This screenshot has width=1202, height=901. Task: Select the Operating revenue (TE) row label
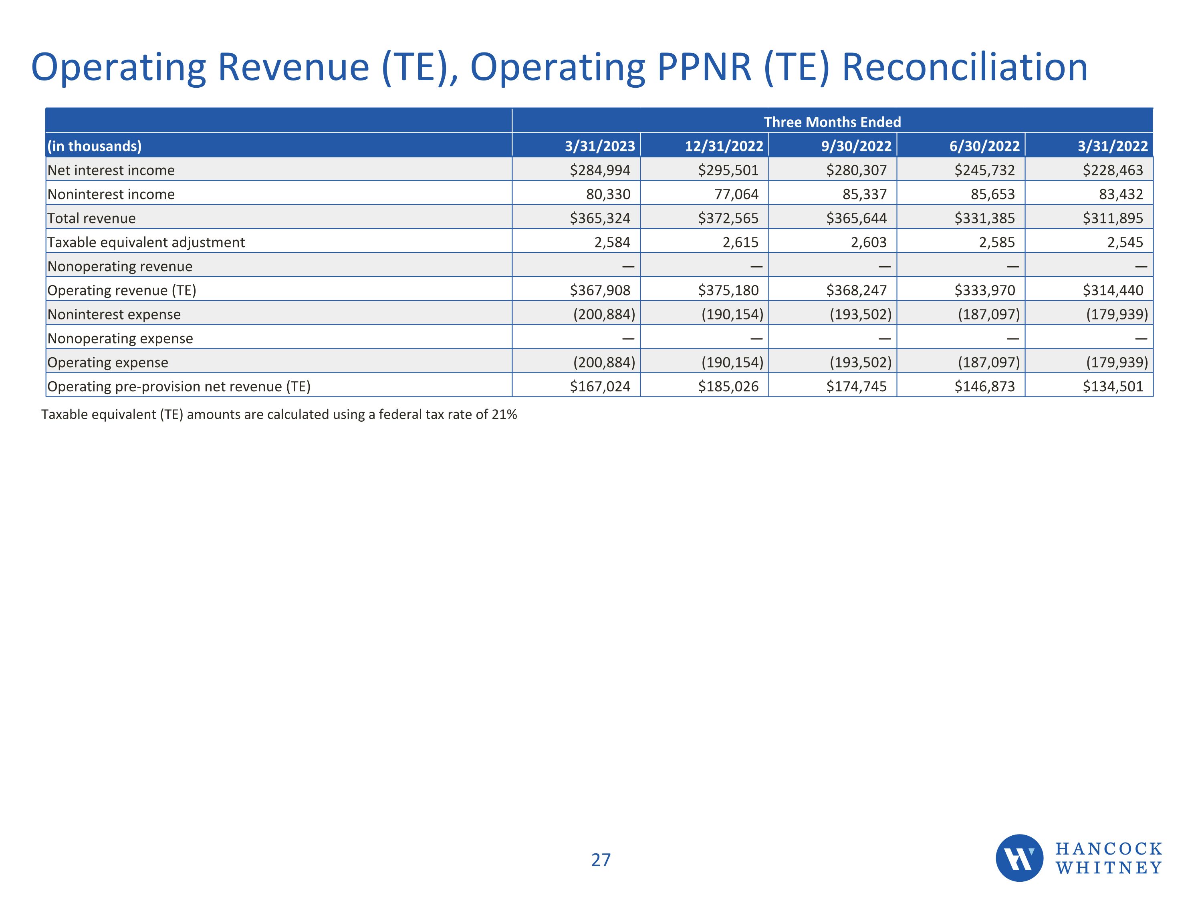pyautogui.click(x=122, y=290)
